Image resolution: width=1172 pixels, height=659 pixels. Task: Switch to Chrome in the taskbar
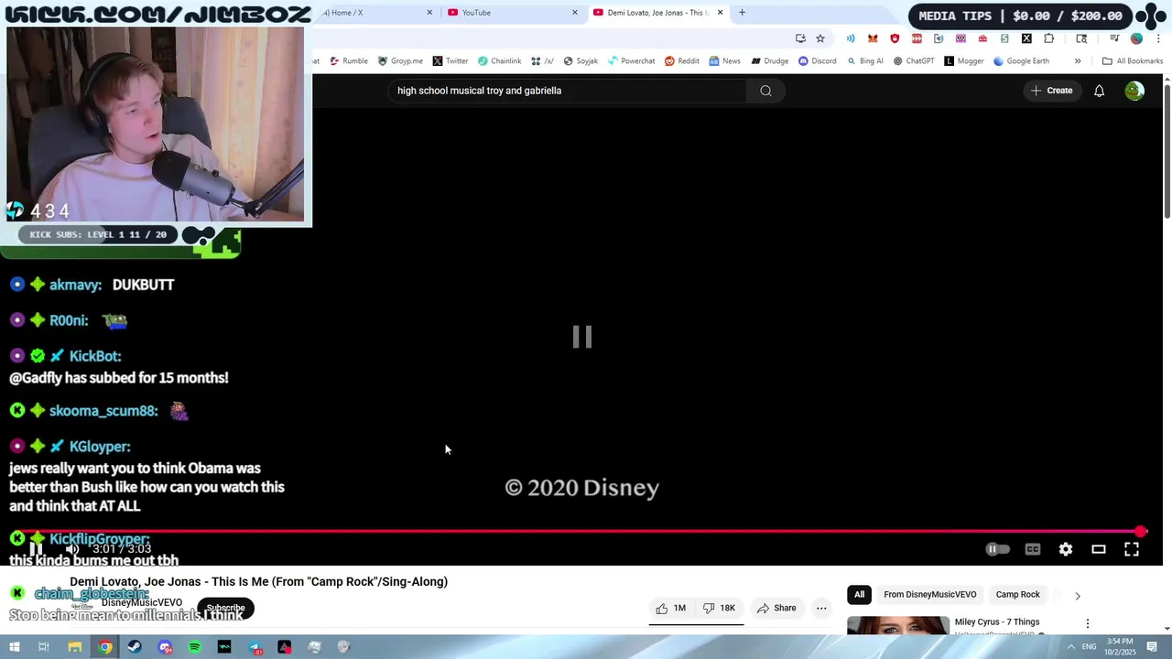click(x=105, y=647)
